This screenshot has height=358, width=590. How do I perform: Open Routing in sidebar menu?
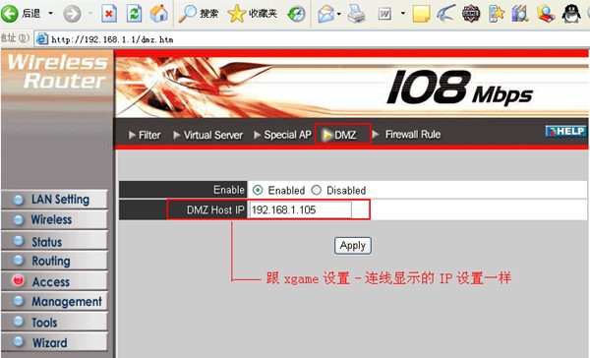click(54, 261)
